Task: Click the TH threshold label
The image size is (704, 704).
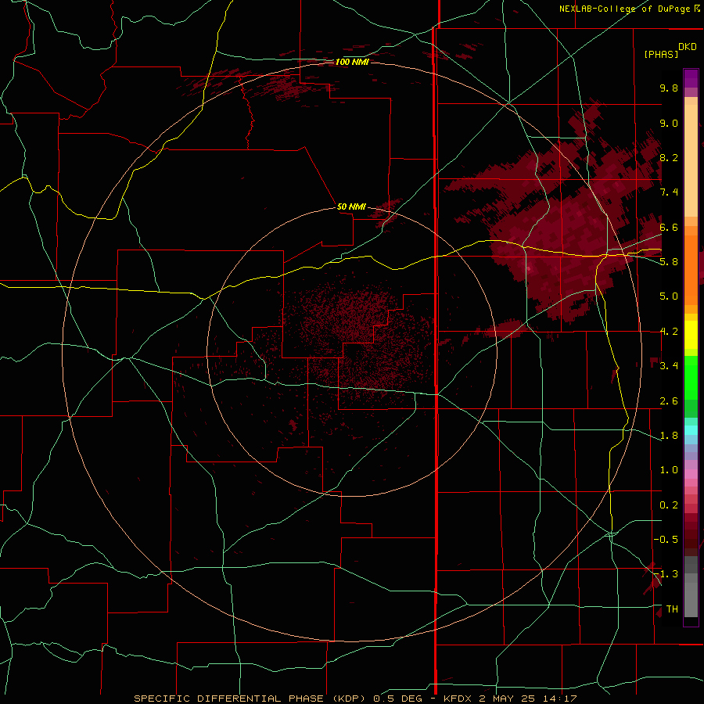Action: [x=672, y=609]
